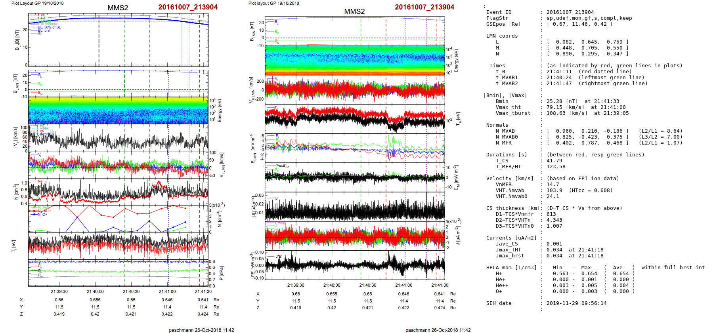Click the paschmann 26-Oct-2018 footer under left plot
Image resolution: width=715 pixels, height=333 pixels.
(201, 330)
